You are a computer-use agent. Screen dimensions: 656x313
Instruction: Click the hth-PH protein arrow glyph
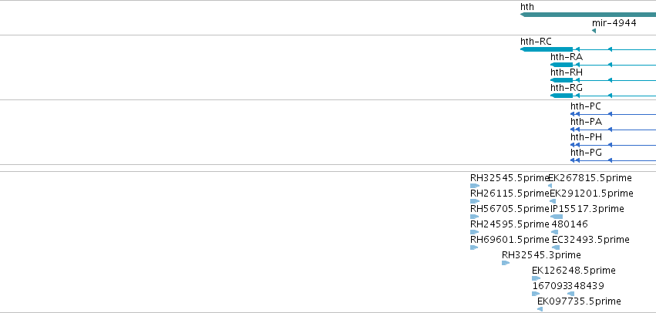[575, 145]
